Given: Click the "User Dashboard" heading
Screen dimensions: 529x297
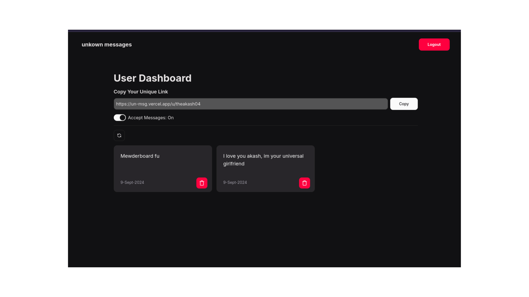Looking at the screenshot, I should pyautogui.click(x=152, y=78).
